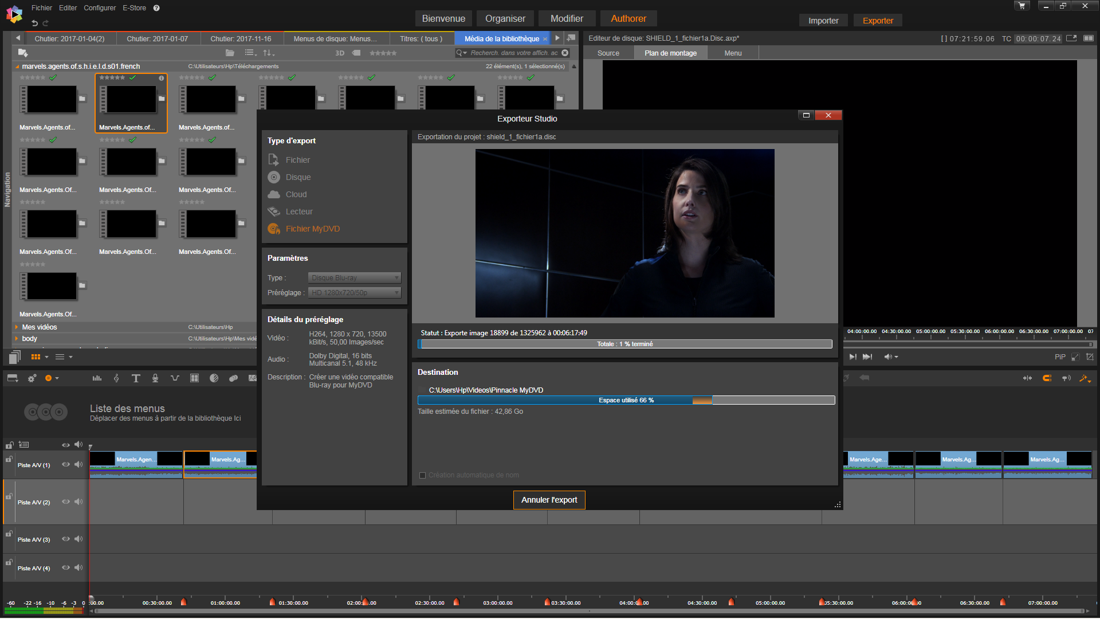Image resolution: width=1100 pixels, height=619 pixels.
Task: Open Type dropdown Disque Blu-ray
Action: pyautogui.click(x=354, y=278)
